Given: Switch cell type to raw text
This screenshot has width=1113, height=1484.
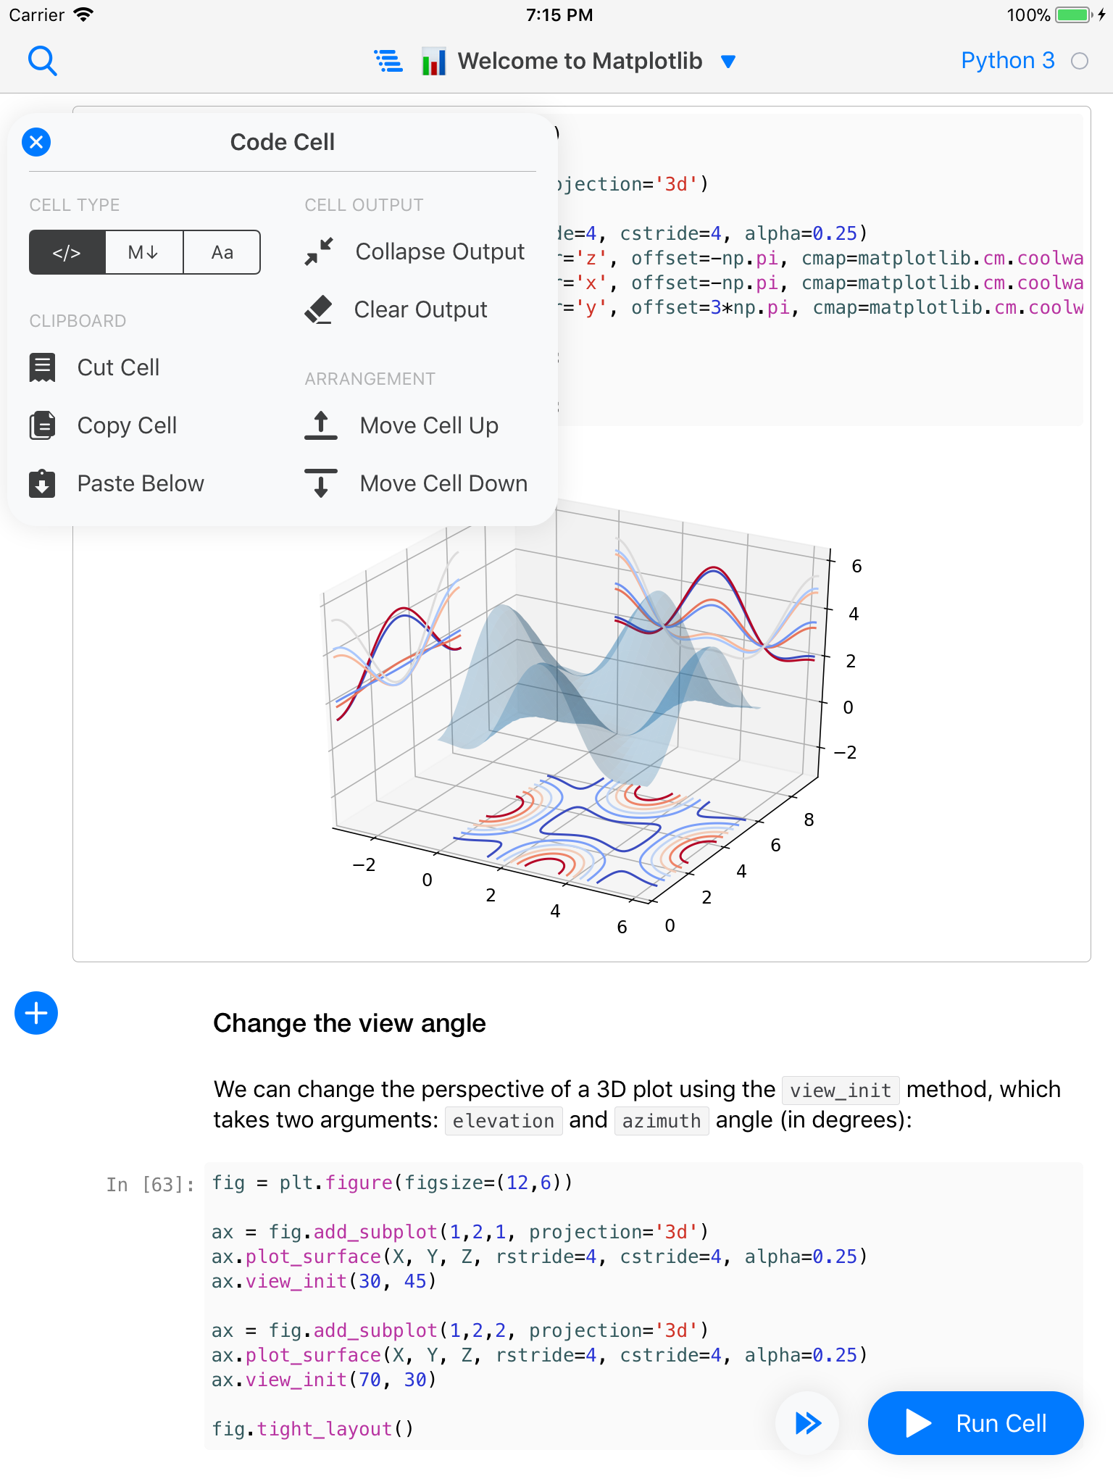Looking at the screenshot, I should click(222, 252).
